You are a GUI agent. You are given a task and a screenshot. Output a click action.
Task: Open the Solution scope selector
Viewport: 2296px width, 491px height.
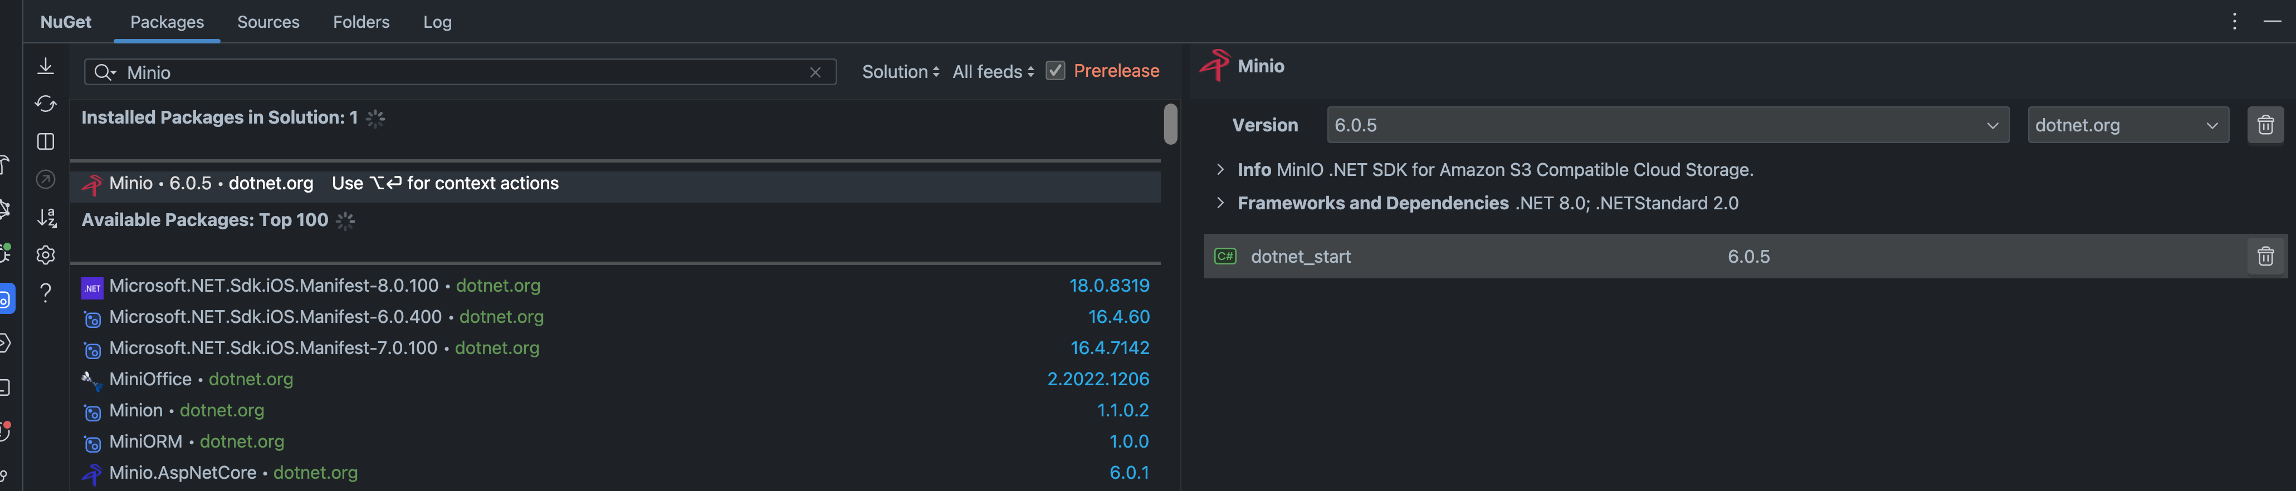coord(900,71)
